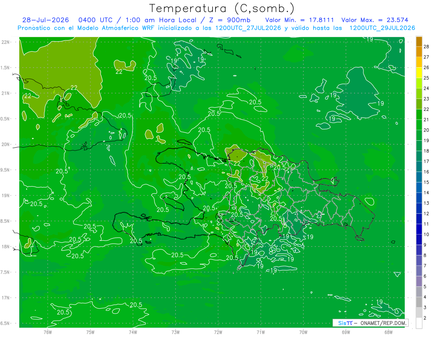Click the forecast date '28-Jul-2026'
The width and height of the screenshot is (436, 337).
[45, 20]
